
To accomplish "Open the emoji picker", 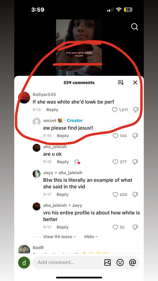I will pyautogui.click(x=120, y=263).
